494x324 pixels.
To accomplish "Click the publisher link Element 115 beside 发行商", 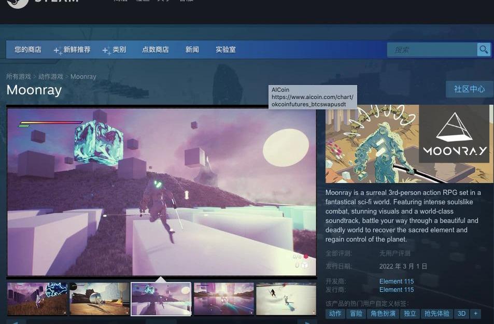I will (397, 290).
